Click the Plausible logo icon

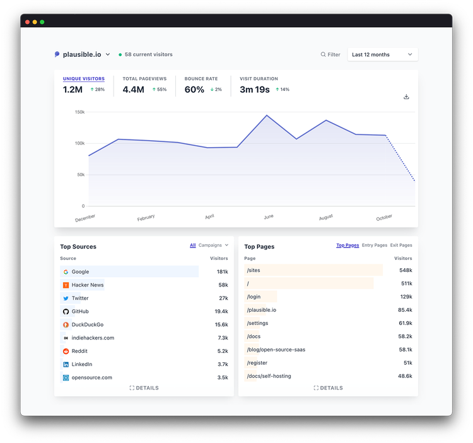(57, 54)
